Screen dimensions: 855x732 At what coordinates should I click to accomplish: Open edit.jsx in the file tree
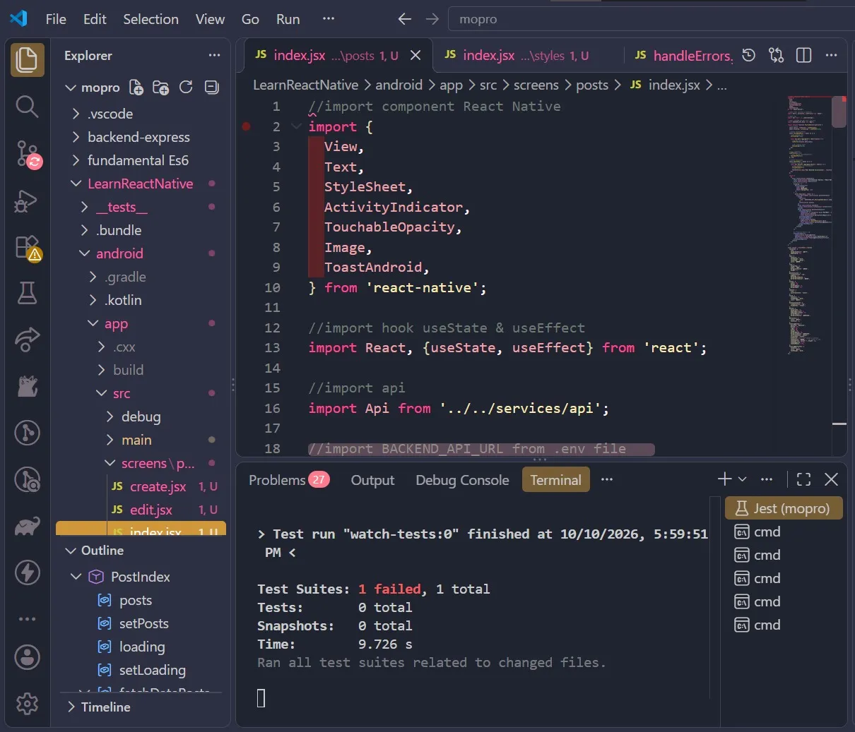click(x=141, y=510)
